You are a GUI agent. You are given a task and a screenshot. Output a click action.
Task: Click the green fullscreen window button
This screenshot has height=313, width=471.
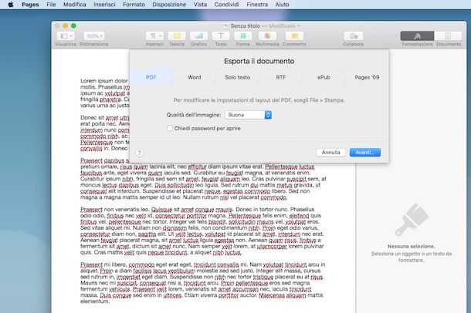pos(73,25)
